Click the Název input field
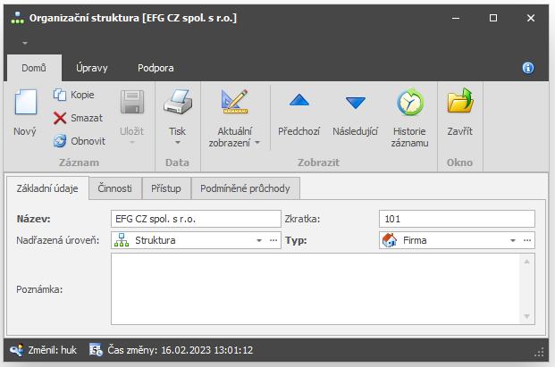Viewport: 555px width, 367px height. tap(196, 219)
